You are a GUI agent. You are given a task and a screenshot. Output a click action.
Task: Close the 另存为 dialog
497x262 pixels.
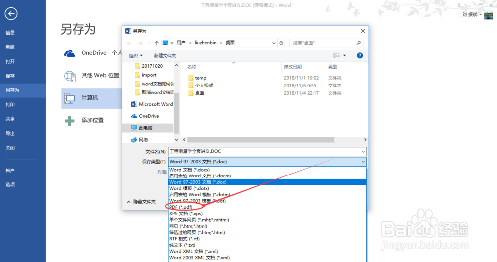point(363,31)
